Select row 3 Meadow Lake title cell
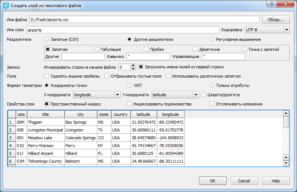This screenshot has height=192, width=297. 46,138
